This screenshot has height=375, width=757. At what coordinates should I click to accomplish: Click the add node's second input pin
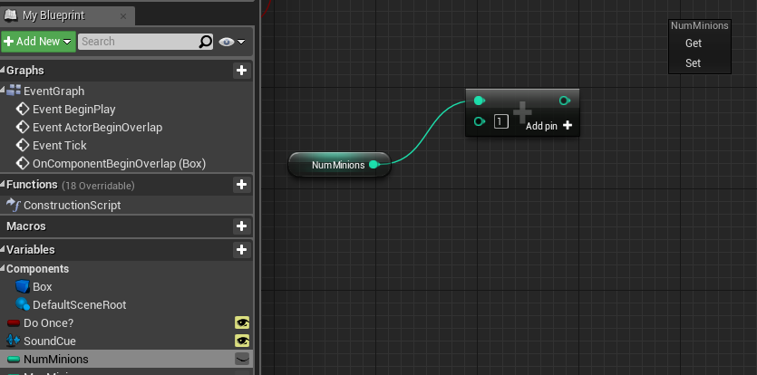(x=479, y=121)
